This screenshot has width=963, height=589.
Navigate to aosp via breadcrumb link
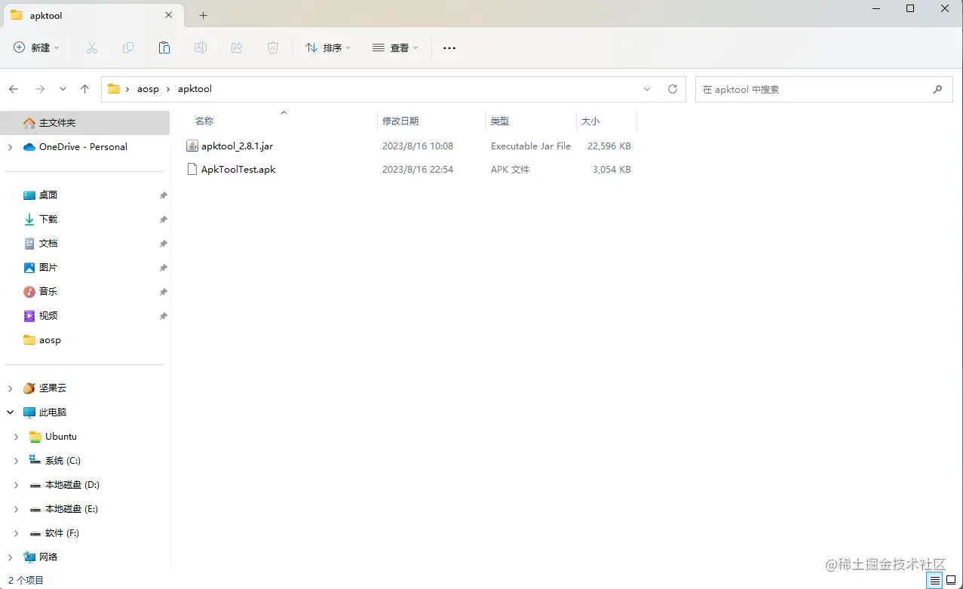pyautogui.click(x=148, y=88)
